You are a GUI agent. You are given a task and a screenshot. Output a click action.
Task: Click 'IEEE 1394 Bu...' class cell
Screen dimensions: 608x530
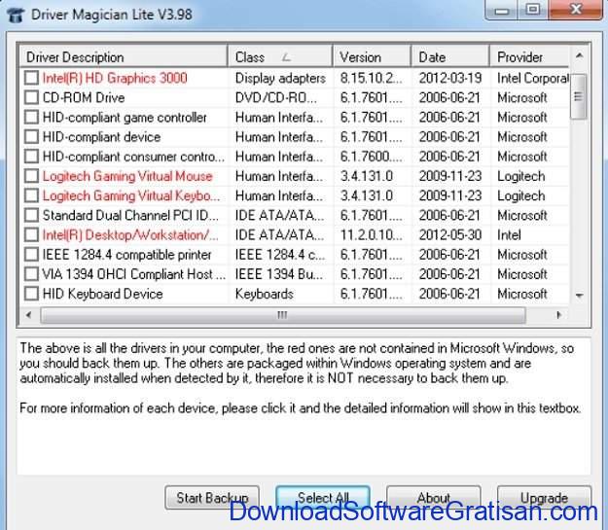(x=279, y=274)
